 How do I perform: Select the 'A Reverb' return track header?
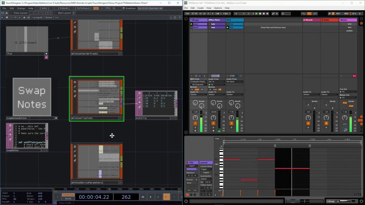pos(312,20)
